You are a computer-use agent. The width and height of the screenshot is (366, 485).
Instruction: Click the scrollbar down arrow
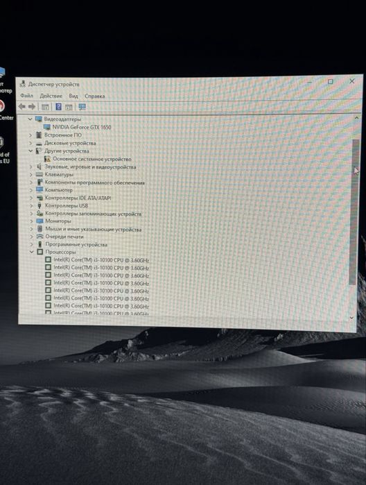351,318
